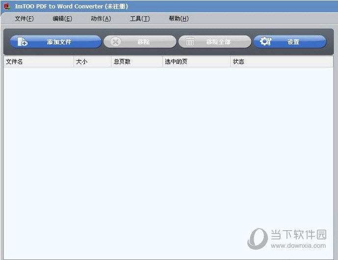Open the 动作(A) menu
This screenshot has width=338, height=260.
pyautogui.click(x=101, y=19)
